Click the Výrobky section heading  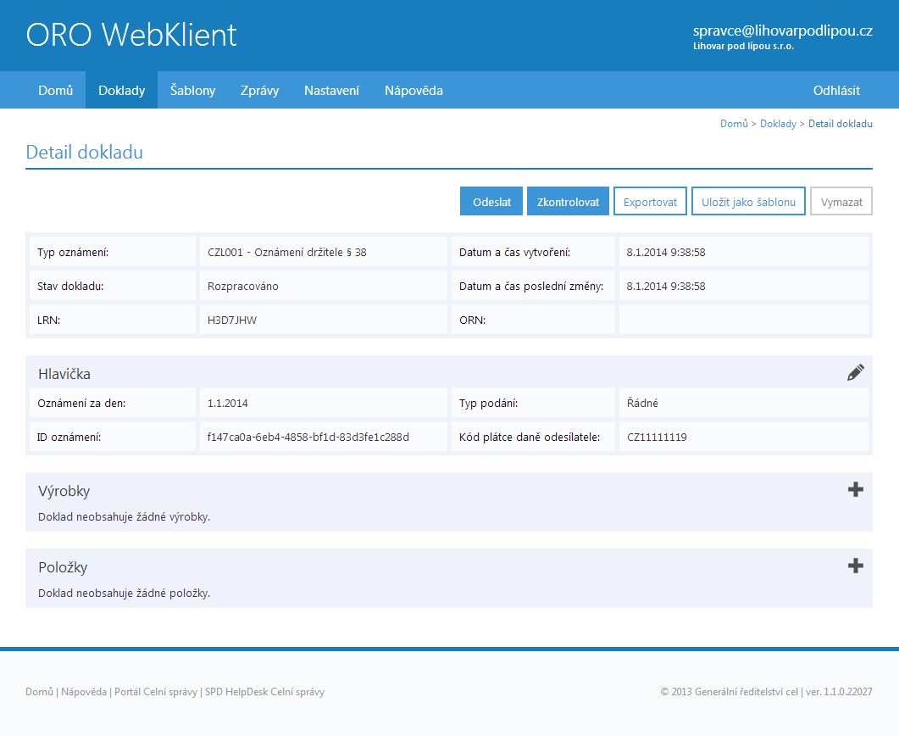point(64,491)
